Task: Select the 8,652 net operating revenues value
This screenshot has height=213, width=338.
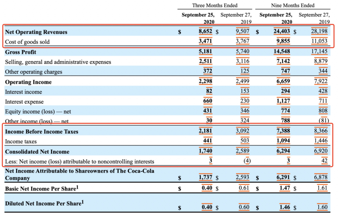Action: (205, 32)
